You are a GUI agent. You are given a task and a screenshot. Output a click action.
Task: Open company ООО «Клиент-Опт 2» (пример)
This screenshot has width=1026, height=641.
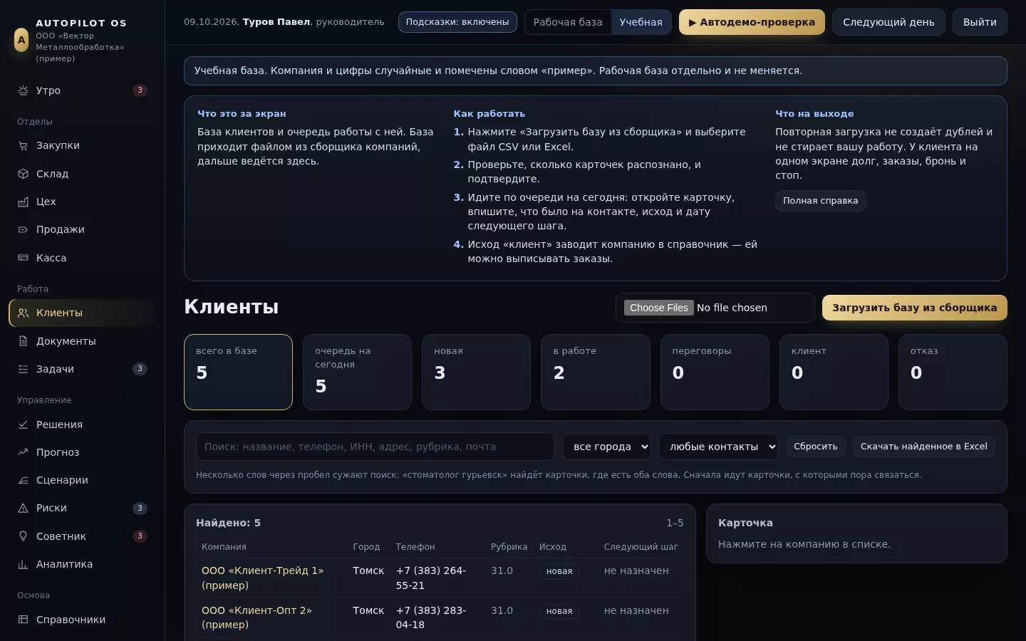(x=256, y=617)
